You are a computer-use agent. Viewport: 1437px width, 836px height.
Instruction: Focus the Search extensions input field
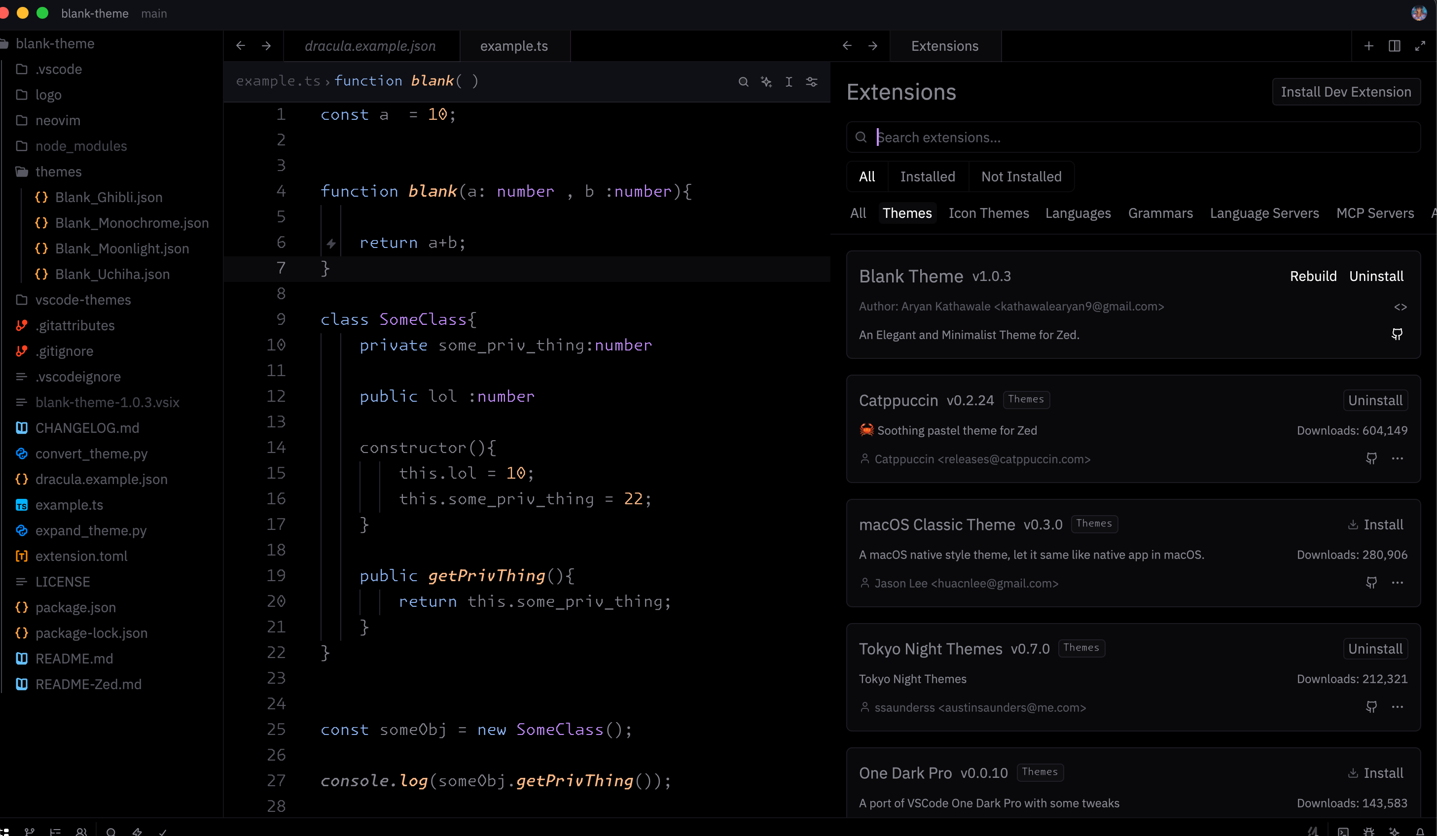point(1133,138)
